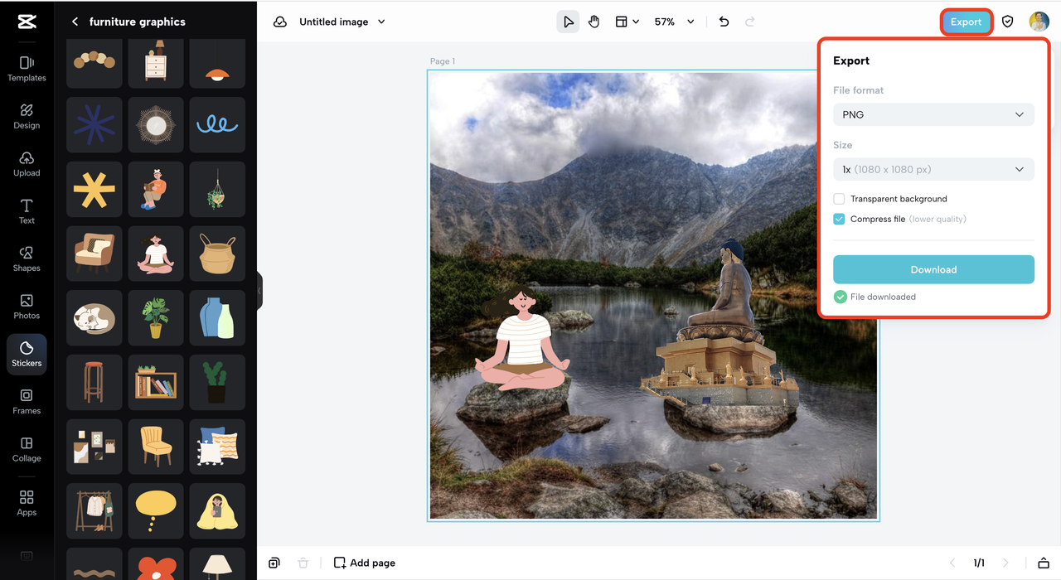This screenshot has width=1061, height=580.
Task: Enable the Transparent background checkbox
Action: [x=840, y=199]
